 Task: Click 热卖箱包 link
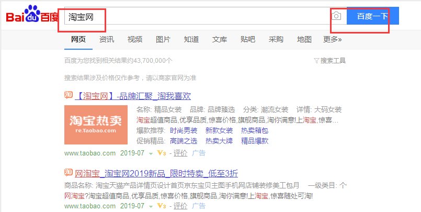tap(255, 130)
